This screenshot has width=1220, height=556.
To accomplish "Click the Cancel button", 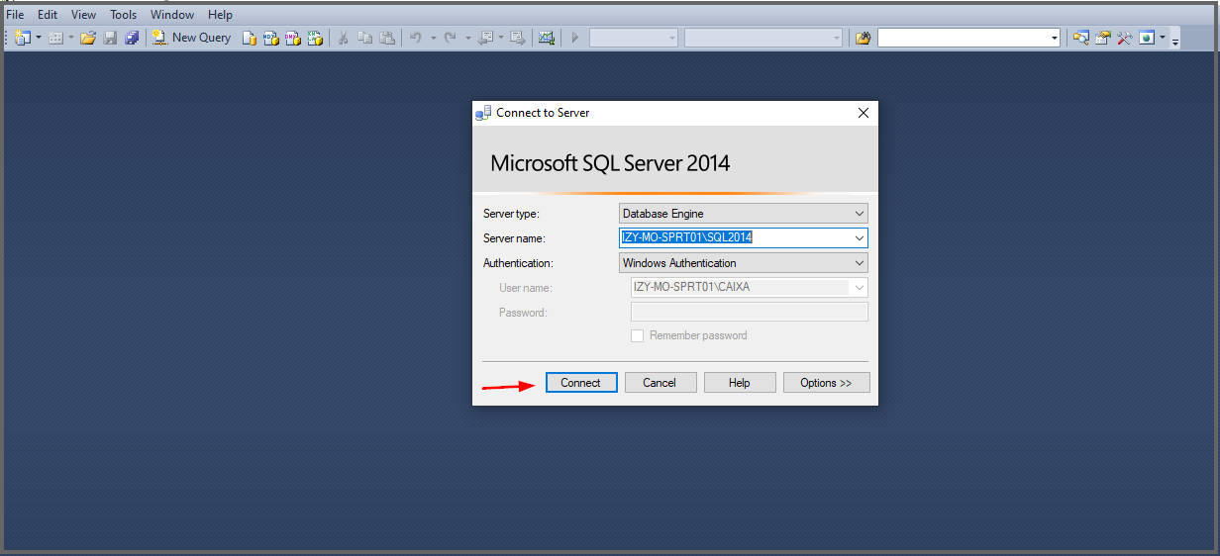I will click(660, 383).
